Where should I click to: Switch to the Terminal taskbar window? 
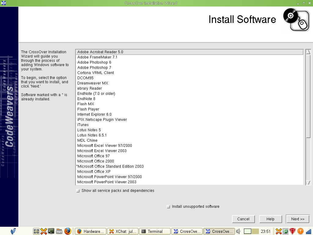coord(155,231)
